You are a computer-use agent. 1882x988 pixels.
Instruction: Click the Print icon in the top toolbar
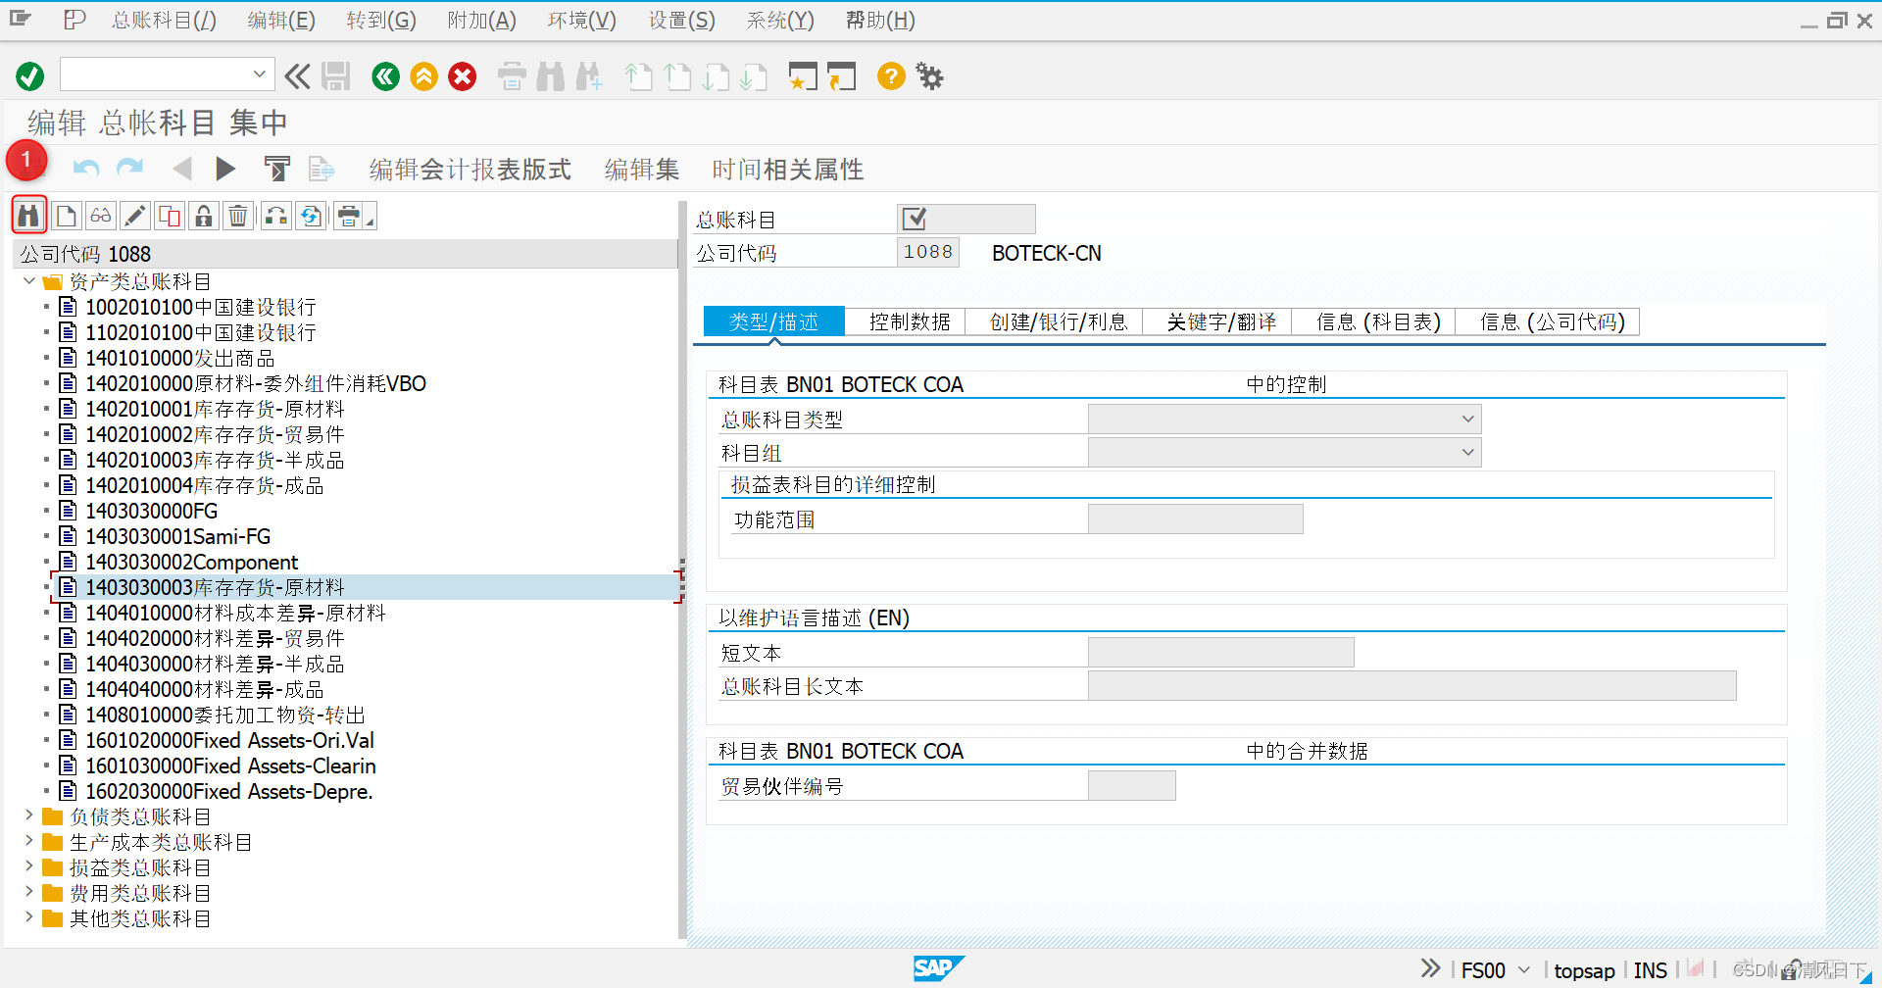512,76
